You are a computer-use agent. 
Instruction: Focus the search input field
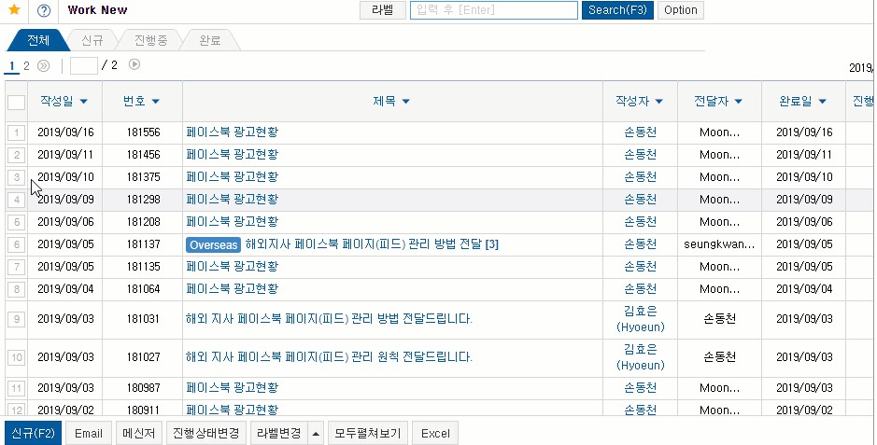click(494, 10)
